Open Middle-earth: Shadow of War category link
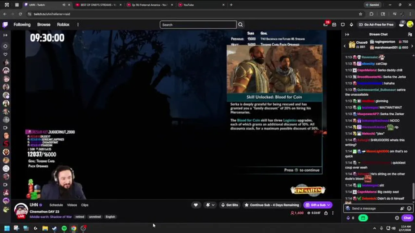This screenshot has height=233, width=415. click(x=51, y=217)
